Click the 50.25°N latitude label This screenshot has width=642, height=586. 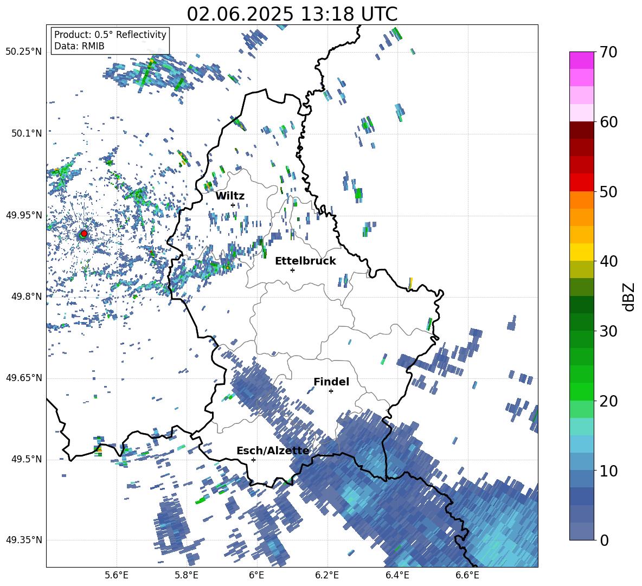tap(24, 52)
